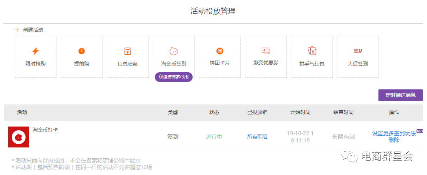Click the 结束时间 column header
The image size is (427, 175).
point(343,112)
